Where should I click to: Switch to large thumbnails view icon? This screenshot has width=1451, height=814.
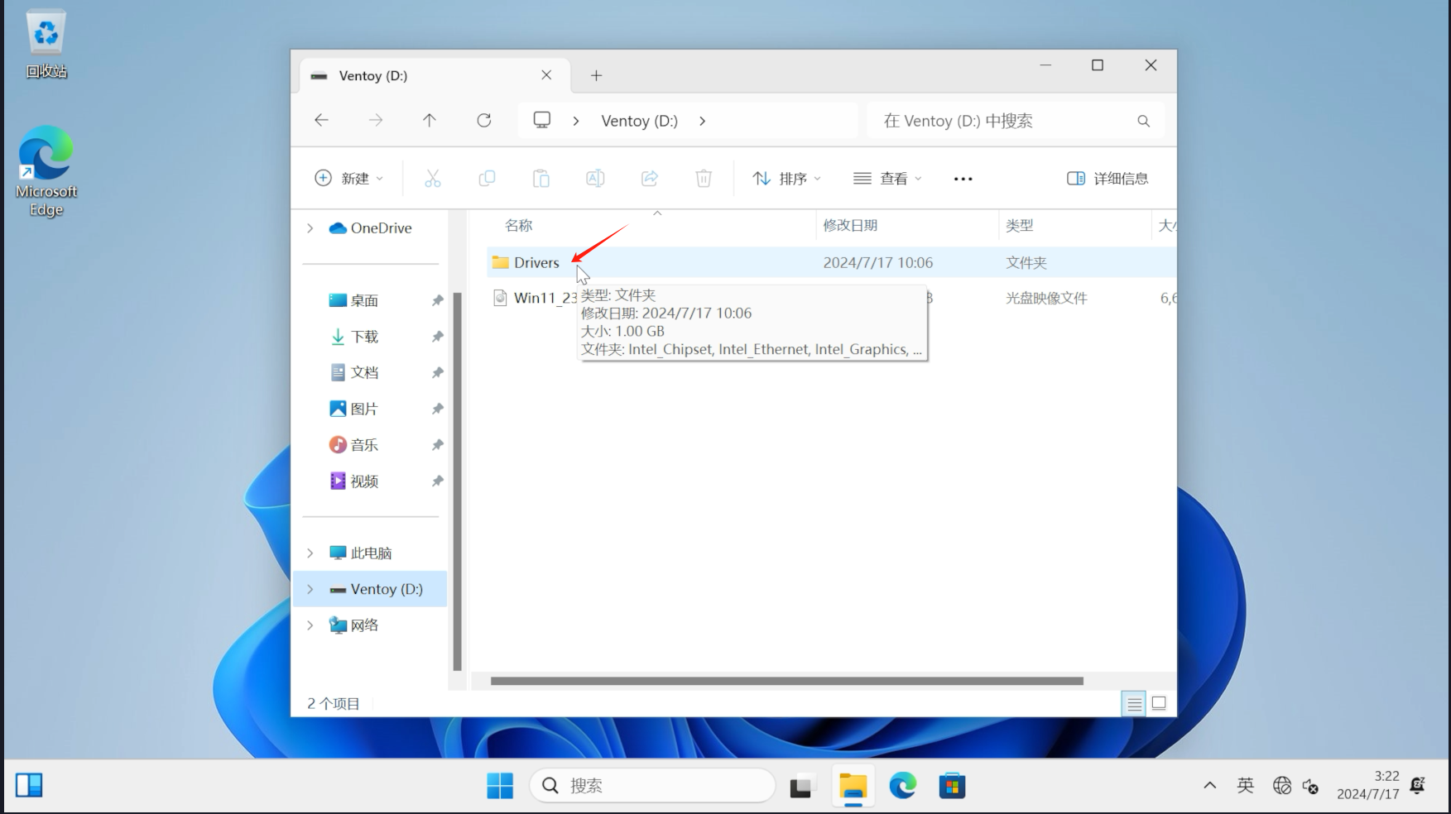(1159, 703)
